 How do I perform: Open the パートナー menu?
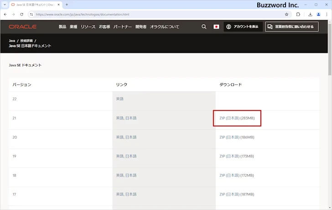123,26
